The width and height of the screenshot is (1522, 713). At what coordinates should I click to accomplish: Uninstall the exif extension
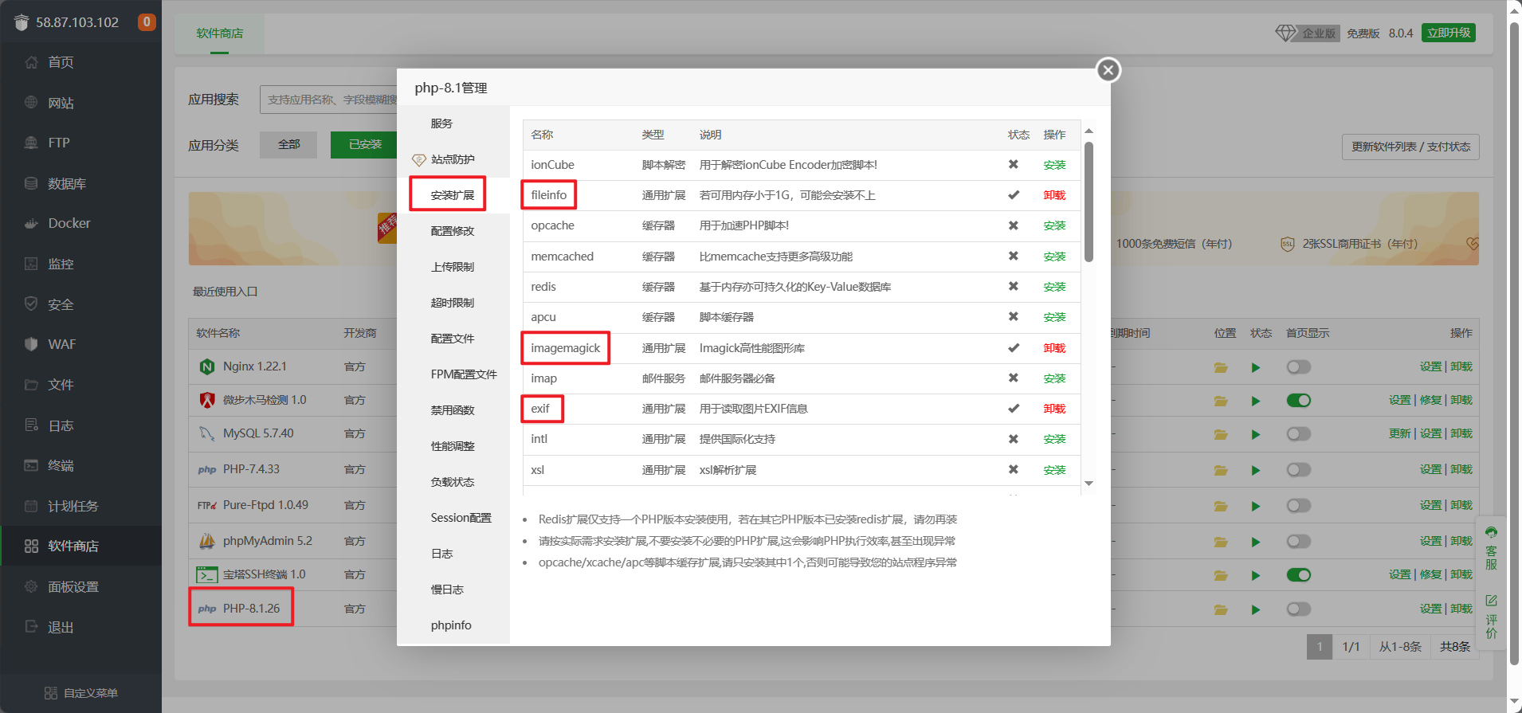(1054, 409)
